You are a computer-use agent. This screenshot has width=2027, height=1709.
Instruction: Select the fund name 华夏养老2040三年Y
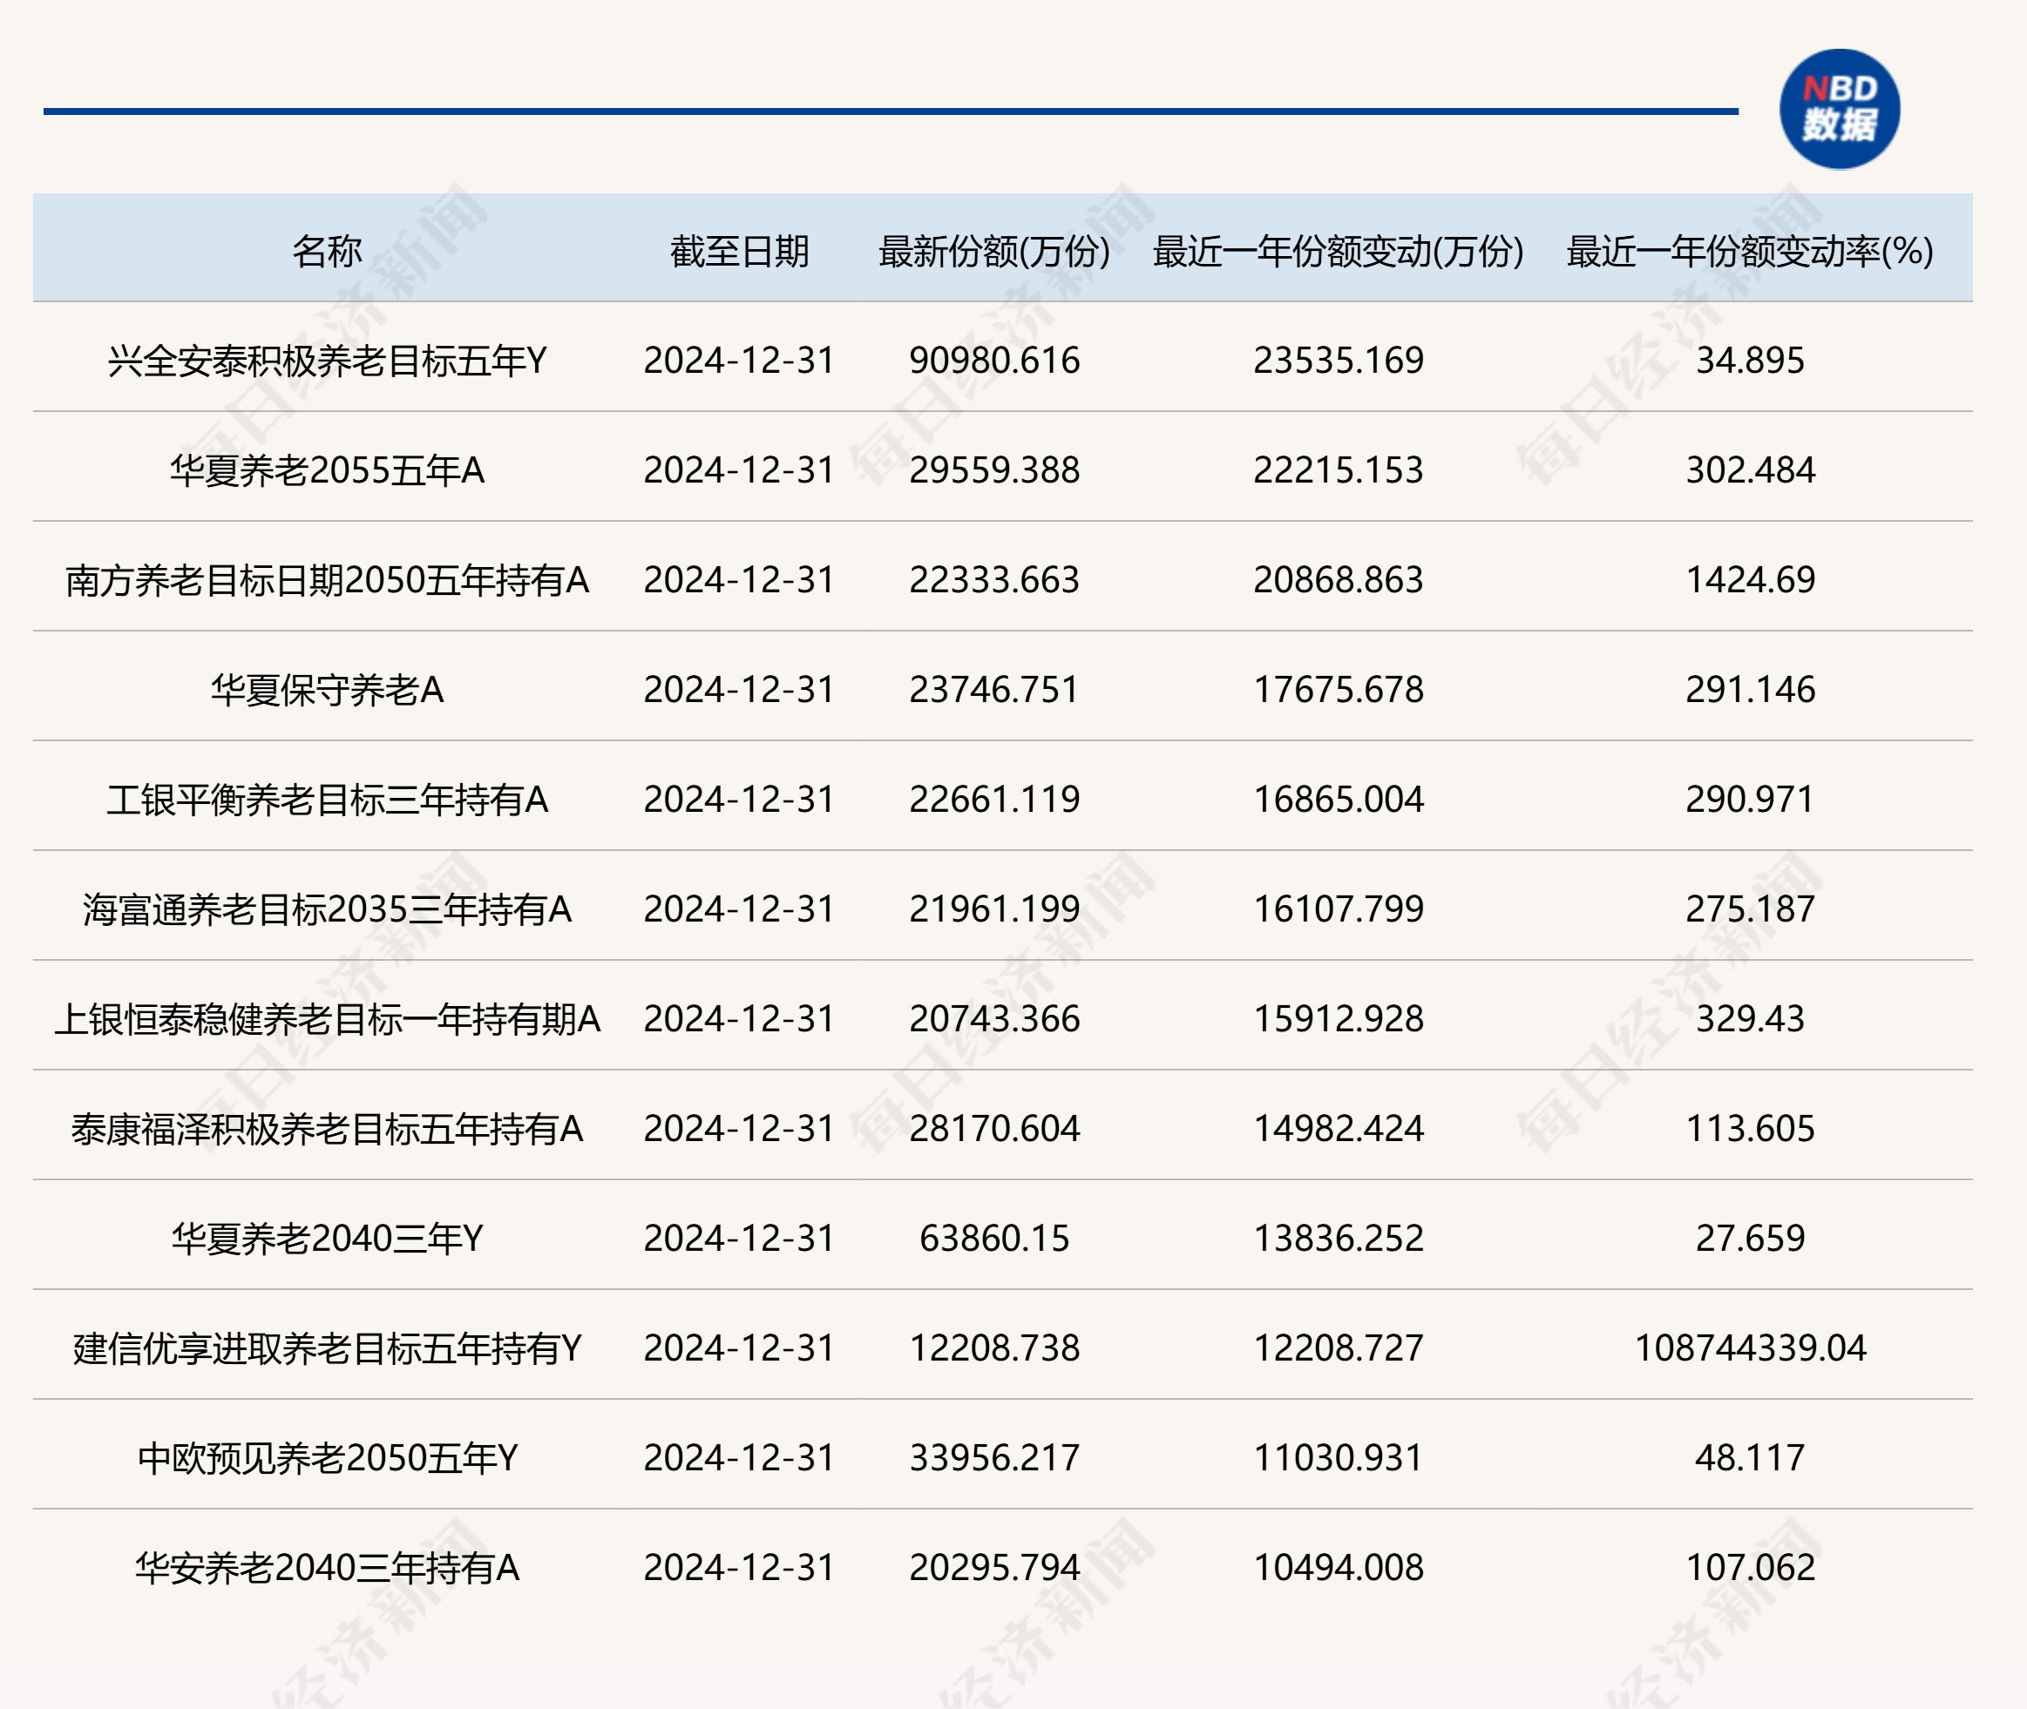(327, 1238)
